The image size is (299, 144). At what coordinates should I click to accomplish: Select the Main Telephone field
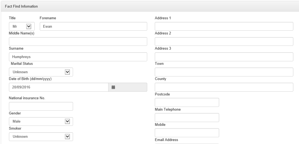tap(187, 118)
